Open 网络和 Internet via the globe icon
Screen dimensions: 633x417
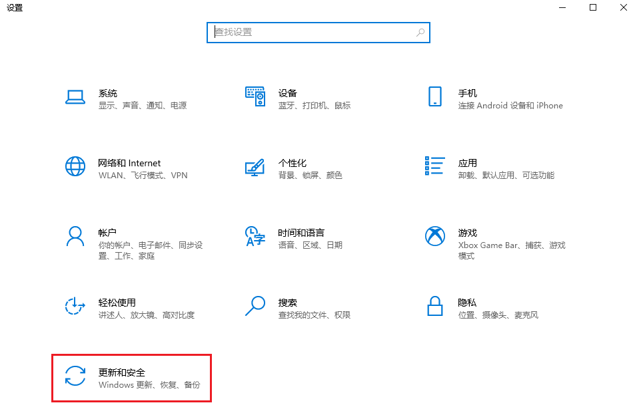75,168
